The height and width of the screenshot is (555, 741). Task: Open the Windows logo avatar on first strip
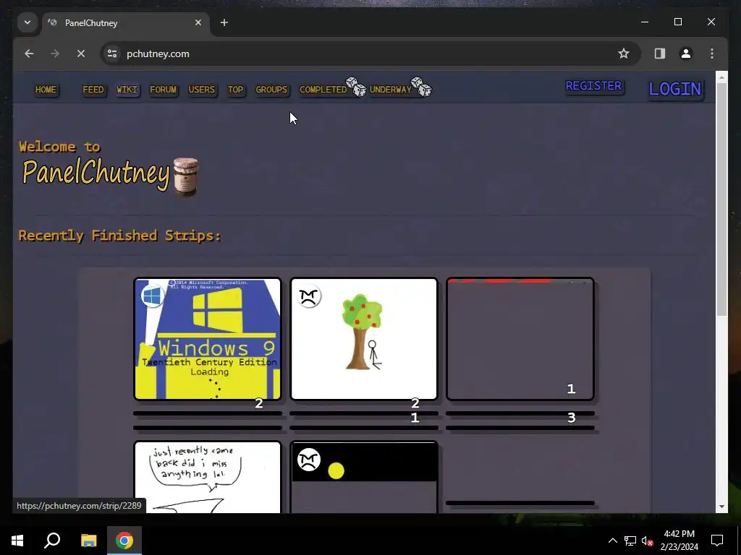(x=152, y=296)
